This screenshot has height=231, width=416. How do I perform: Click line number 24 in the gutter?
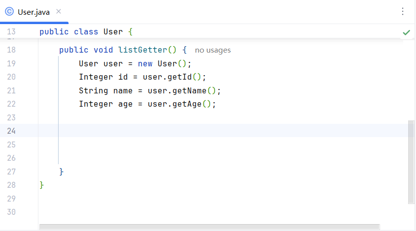click(x=11, y=131)
